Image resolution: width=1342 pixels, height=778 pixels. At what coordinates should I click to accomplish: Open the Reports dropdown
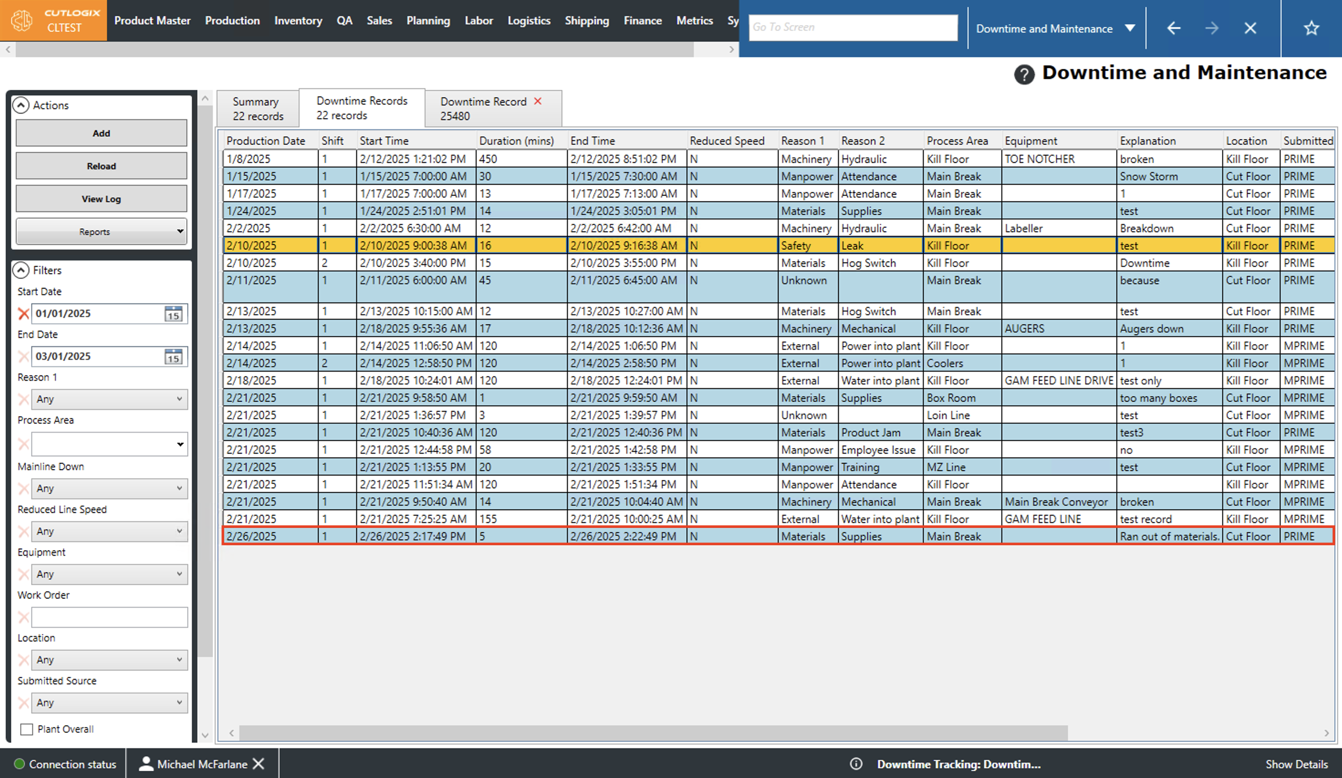coord(101,232)
